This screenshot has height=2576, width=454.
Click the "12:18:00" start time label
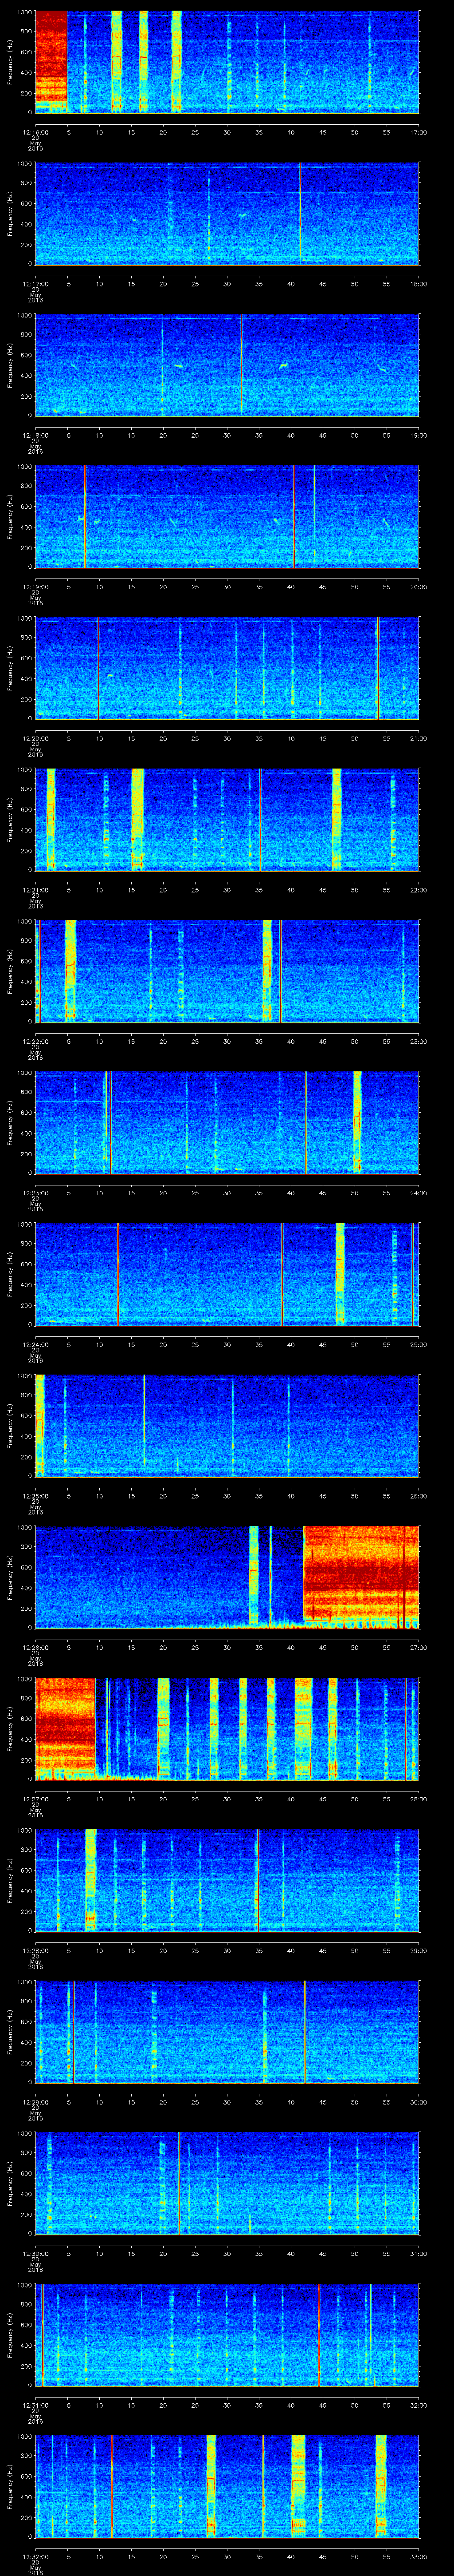36,435
